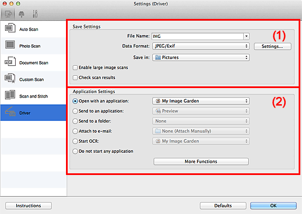Select Send to a folder radio button

75,121
